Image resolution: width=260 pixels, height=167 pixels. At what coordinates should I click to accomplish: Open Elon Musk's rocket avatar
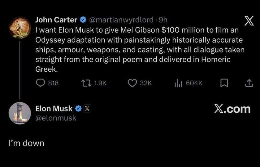click(20, 113)
